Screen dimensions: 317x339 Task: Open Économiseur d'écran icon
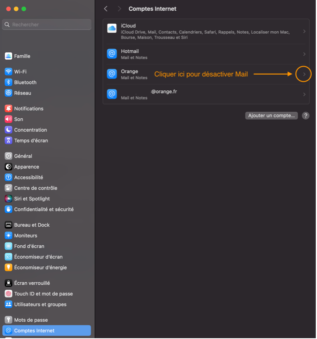[9, 257]
